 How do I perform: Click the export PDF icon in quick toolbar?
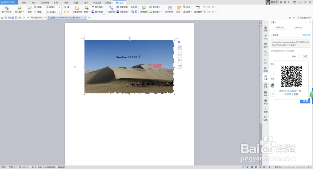point(9,18)
